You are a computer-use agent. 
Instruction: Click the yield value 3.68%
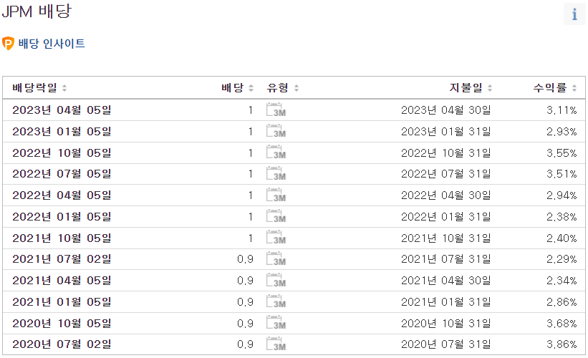tap(562, 323)
